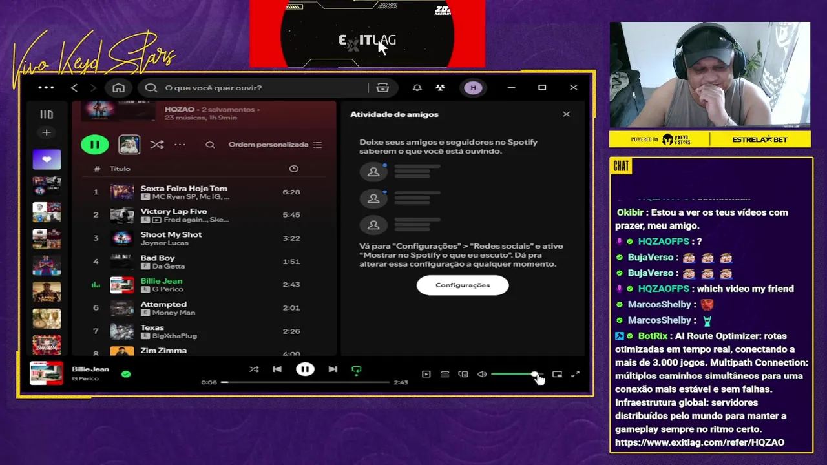Open the queue icon
Image resolution: width=827 pixels, height=465 pixels.
(445, 374)
